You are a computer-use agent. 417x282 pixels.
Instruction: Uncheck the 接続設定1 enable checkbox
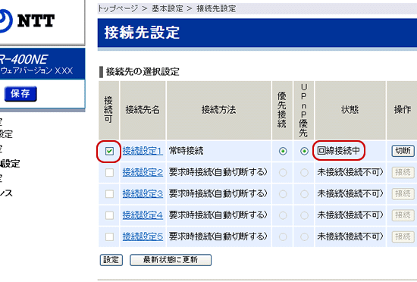point(109,151)
